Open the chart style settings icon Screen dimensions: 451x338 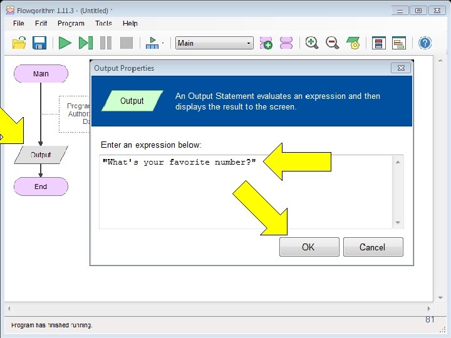[353, 43]
